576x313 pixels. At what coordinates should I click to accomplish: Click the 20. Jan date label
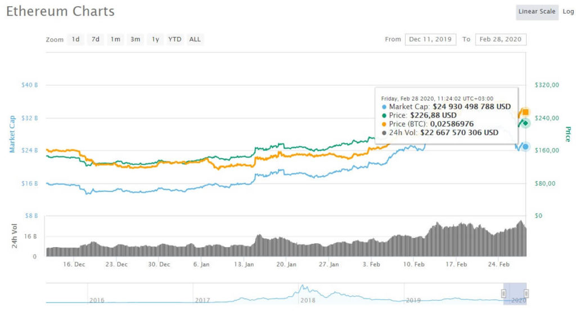(286, 264)
